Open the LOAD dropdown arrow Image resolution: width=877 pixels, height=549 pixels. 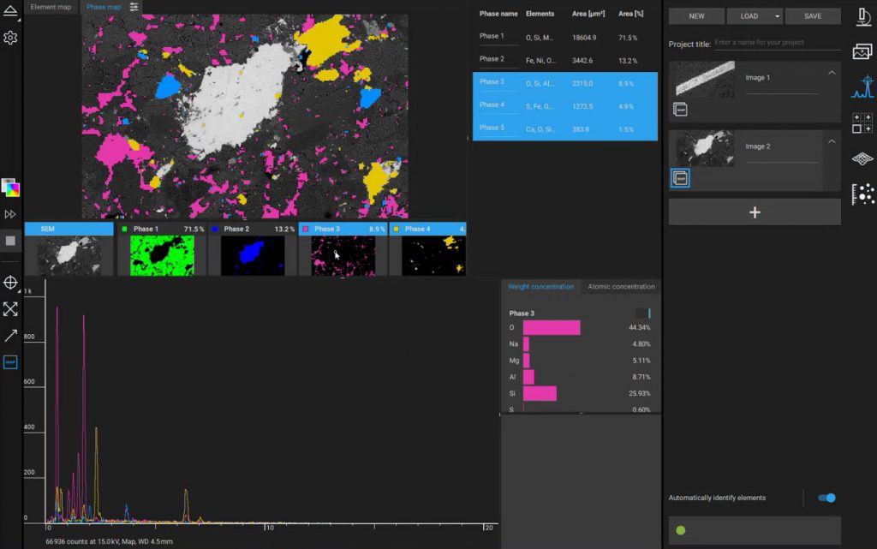(776, 16)
